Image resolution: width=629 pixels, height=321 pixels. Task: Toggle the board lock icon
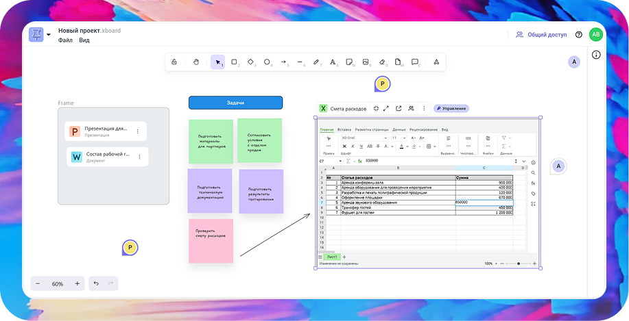(x=174, y=62)
